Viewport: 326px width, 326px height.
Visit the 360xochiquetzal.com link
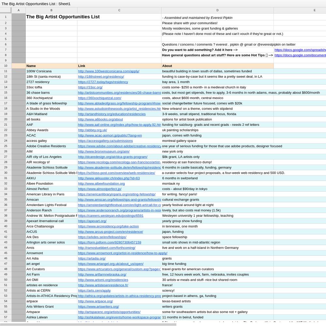(x=99, y=98)
